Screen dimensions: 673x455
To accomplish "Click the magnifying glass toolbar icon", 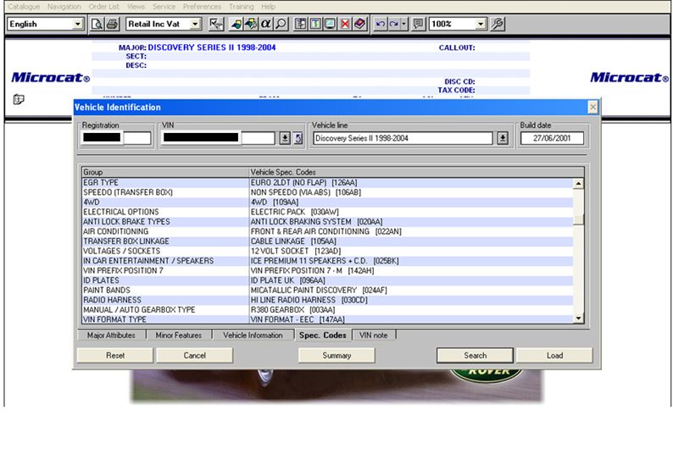I will pos(281,24).
